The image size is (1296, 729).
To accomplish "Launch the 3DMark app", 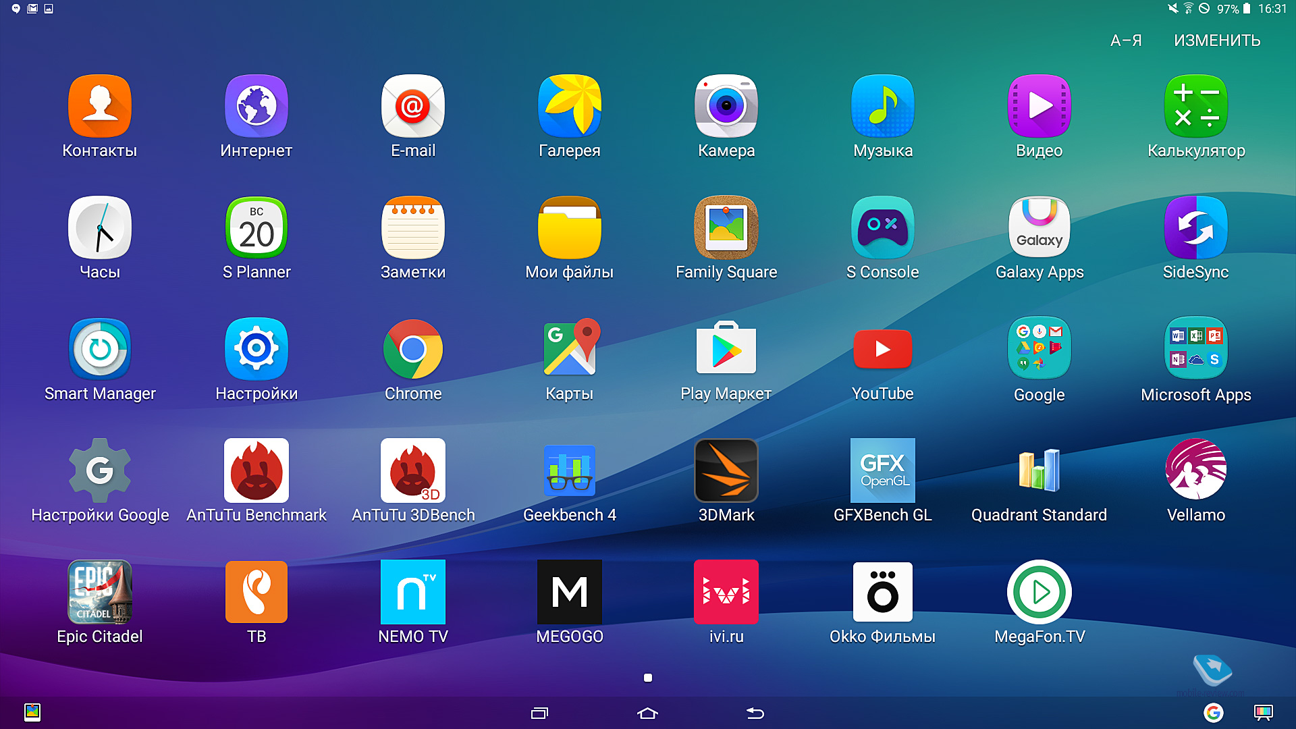I will (x=726, y=471).
